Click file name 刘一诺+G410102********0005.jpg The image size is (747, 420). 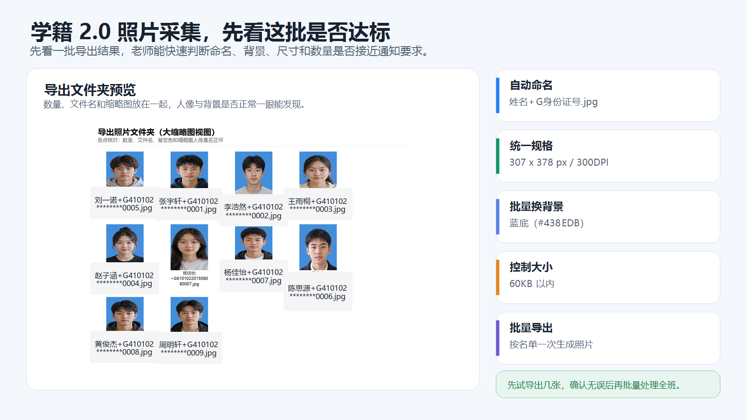pos(124,204)
